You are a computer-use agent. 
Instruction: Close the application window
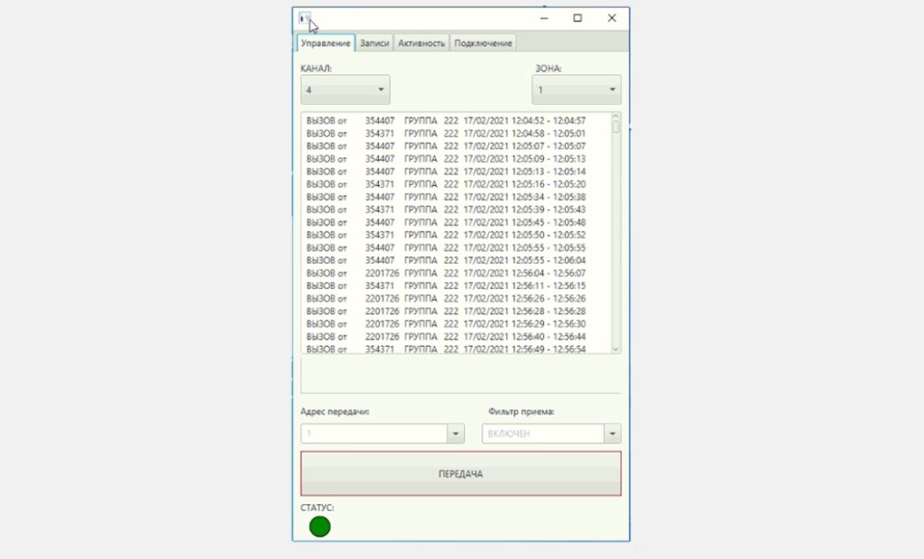tap(612, 18)
